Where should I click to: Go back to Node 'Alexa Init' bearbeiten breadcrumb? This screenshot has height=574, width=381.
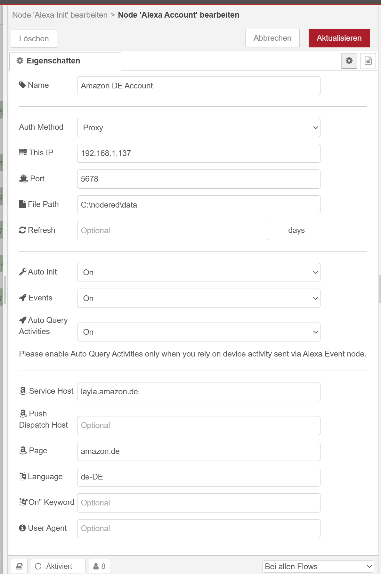pyautogui.click(x=60, y=15)
